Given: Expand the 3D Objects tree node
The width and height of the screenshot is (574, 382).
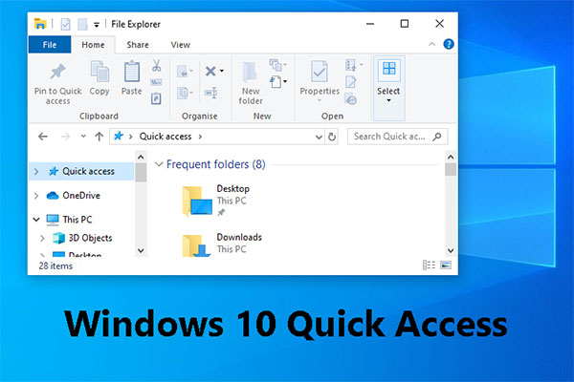Looking at the screenshot, I should (42, 239).
